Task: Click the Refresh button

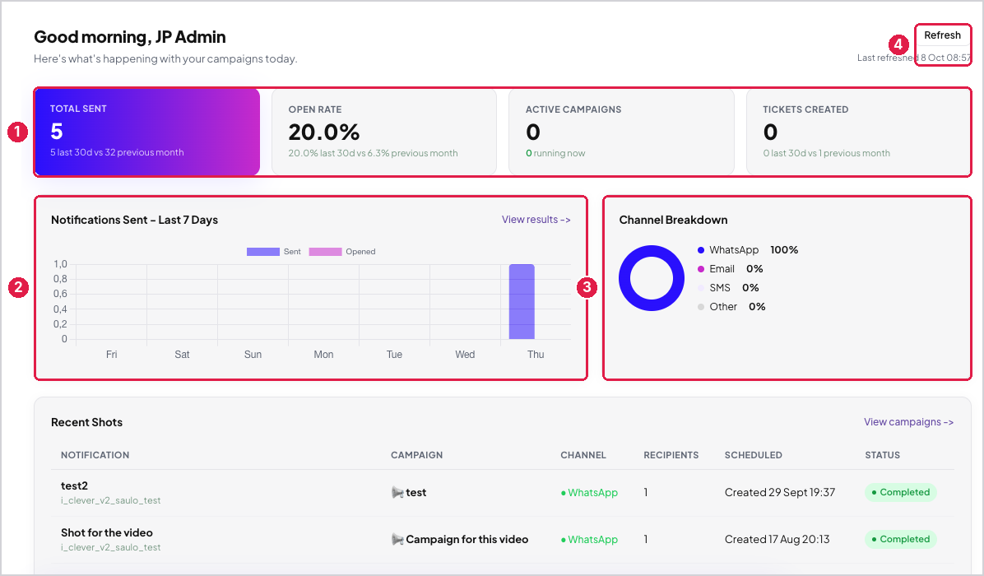Action: 942,35
